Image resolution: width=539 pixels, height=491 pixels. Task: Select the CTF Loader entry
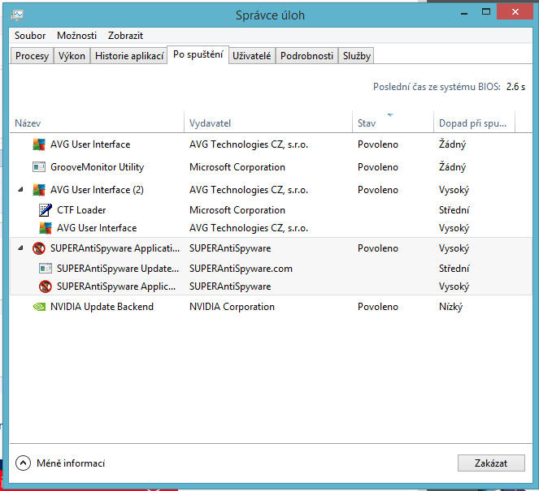(x=81, y=210)
